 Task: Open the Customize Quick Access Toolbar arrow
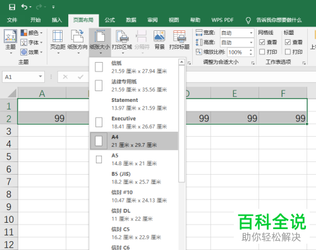click(53, 7)
